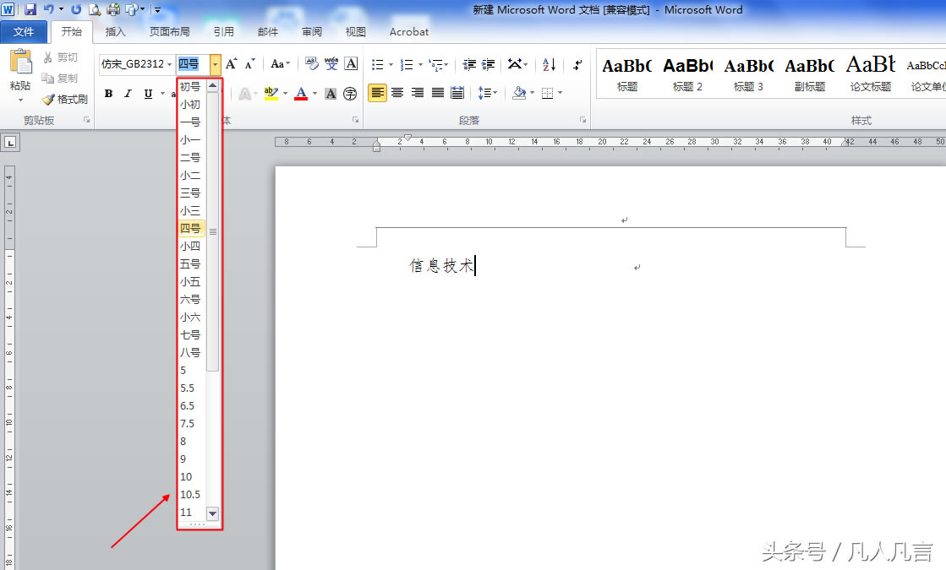The width and height of the screenshot is (946, 570).
Task: Click the Sort A-Z icon
Action: click(549, 64)
